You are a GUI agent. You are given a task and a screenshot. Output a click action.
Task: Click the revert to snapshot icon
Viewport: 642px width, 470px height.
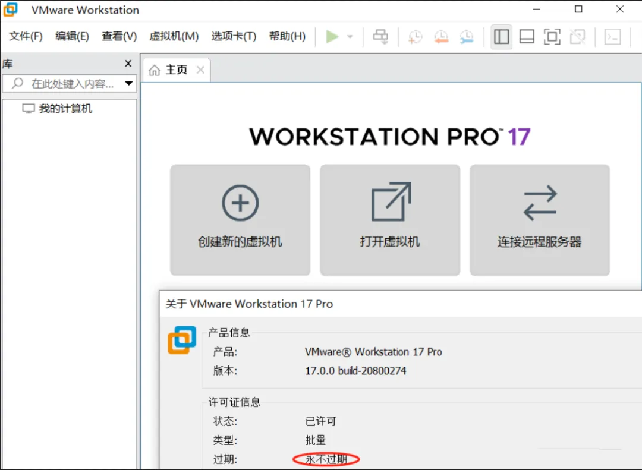click(441, 37)
